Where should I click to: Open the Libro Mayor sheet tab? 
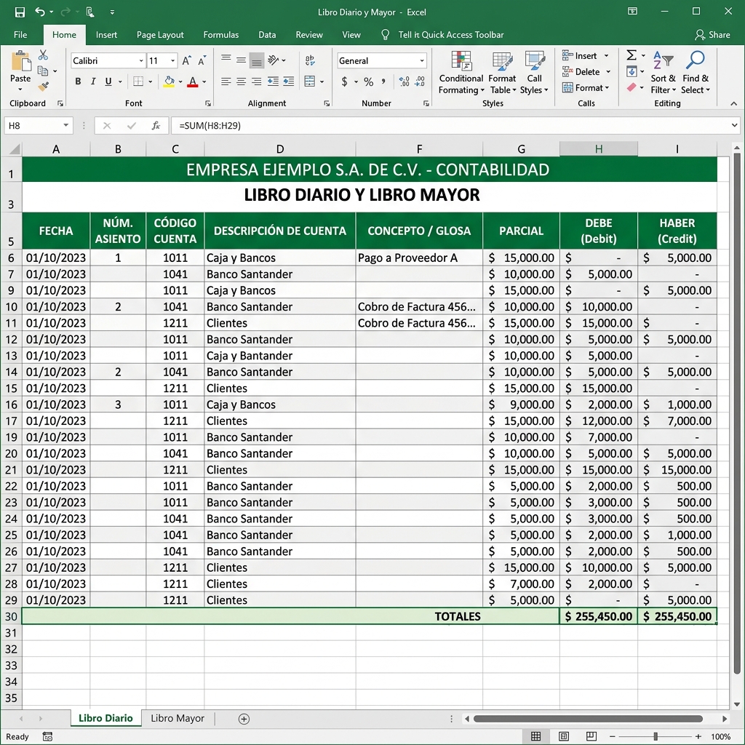pos(178,718)
